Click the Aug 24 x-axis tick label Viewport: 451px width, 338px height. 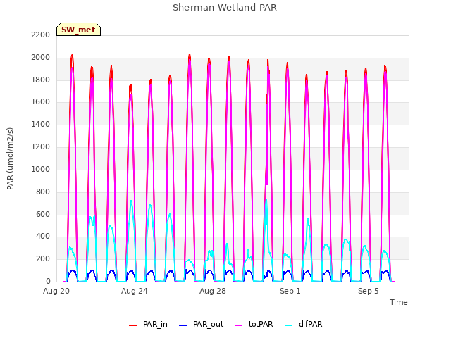135,291
